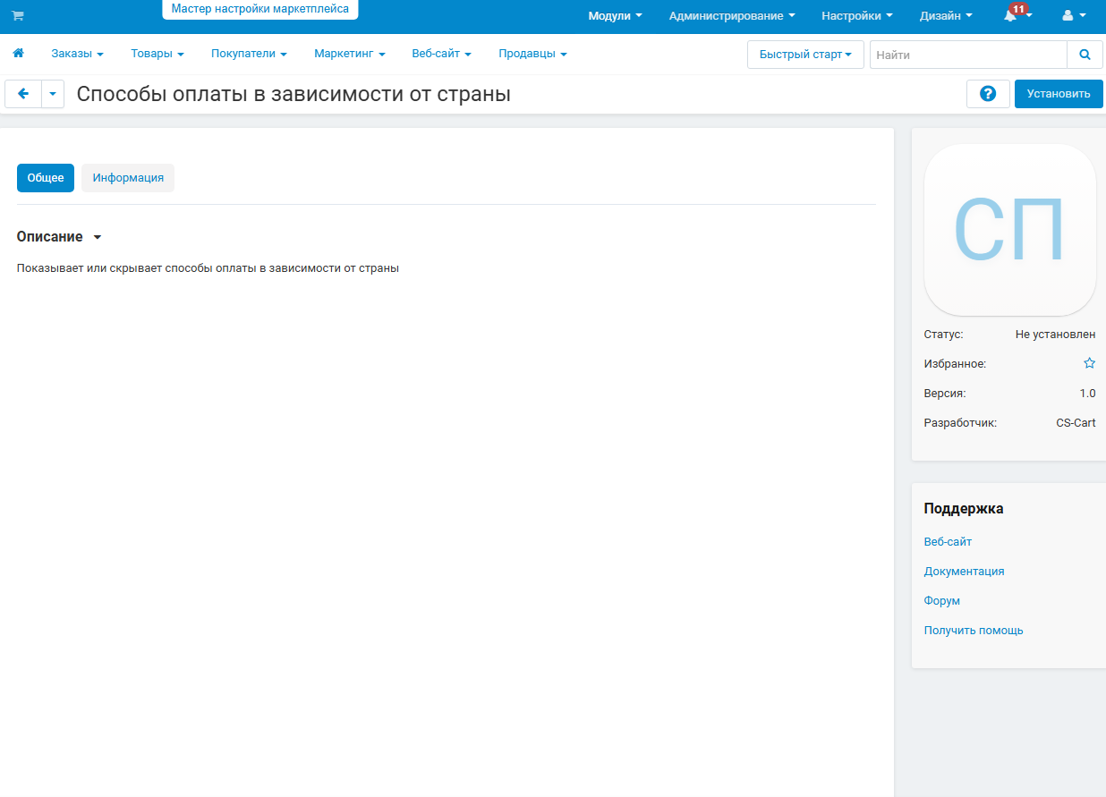Image resolution: width=1106 pixels, height=797 pixels.
Task: Open the user account menu
Action: tap(1073, 16)
